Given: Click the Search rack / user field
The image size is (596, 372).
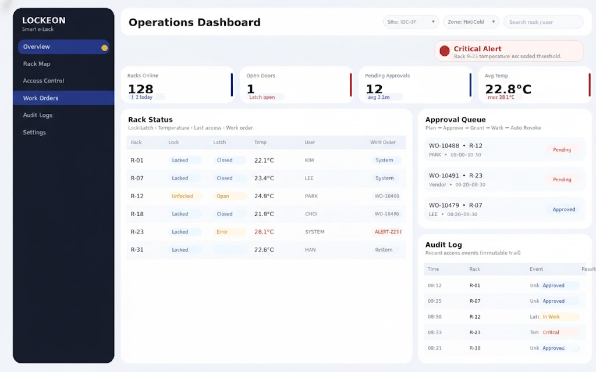Looking at the screenshot, I should [x=543, y=22].
